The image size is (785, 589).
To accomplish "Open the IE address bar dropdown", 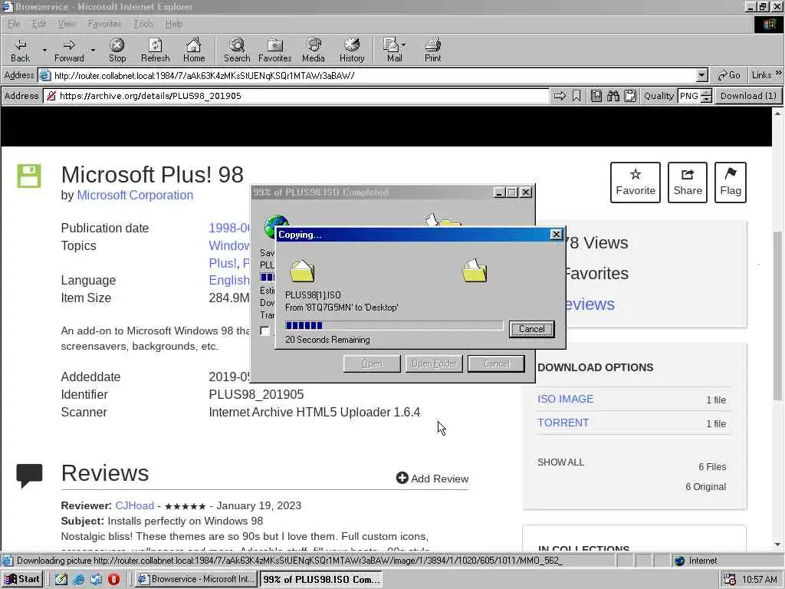I will 702,75.
